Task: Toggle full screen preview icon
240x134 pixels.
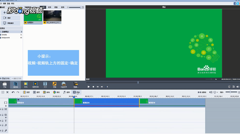Action: [229, 87]
